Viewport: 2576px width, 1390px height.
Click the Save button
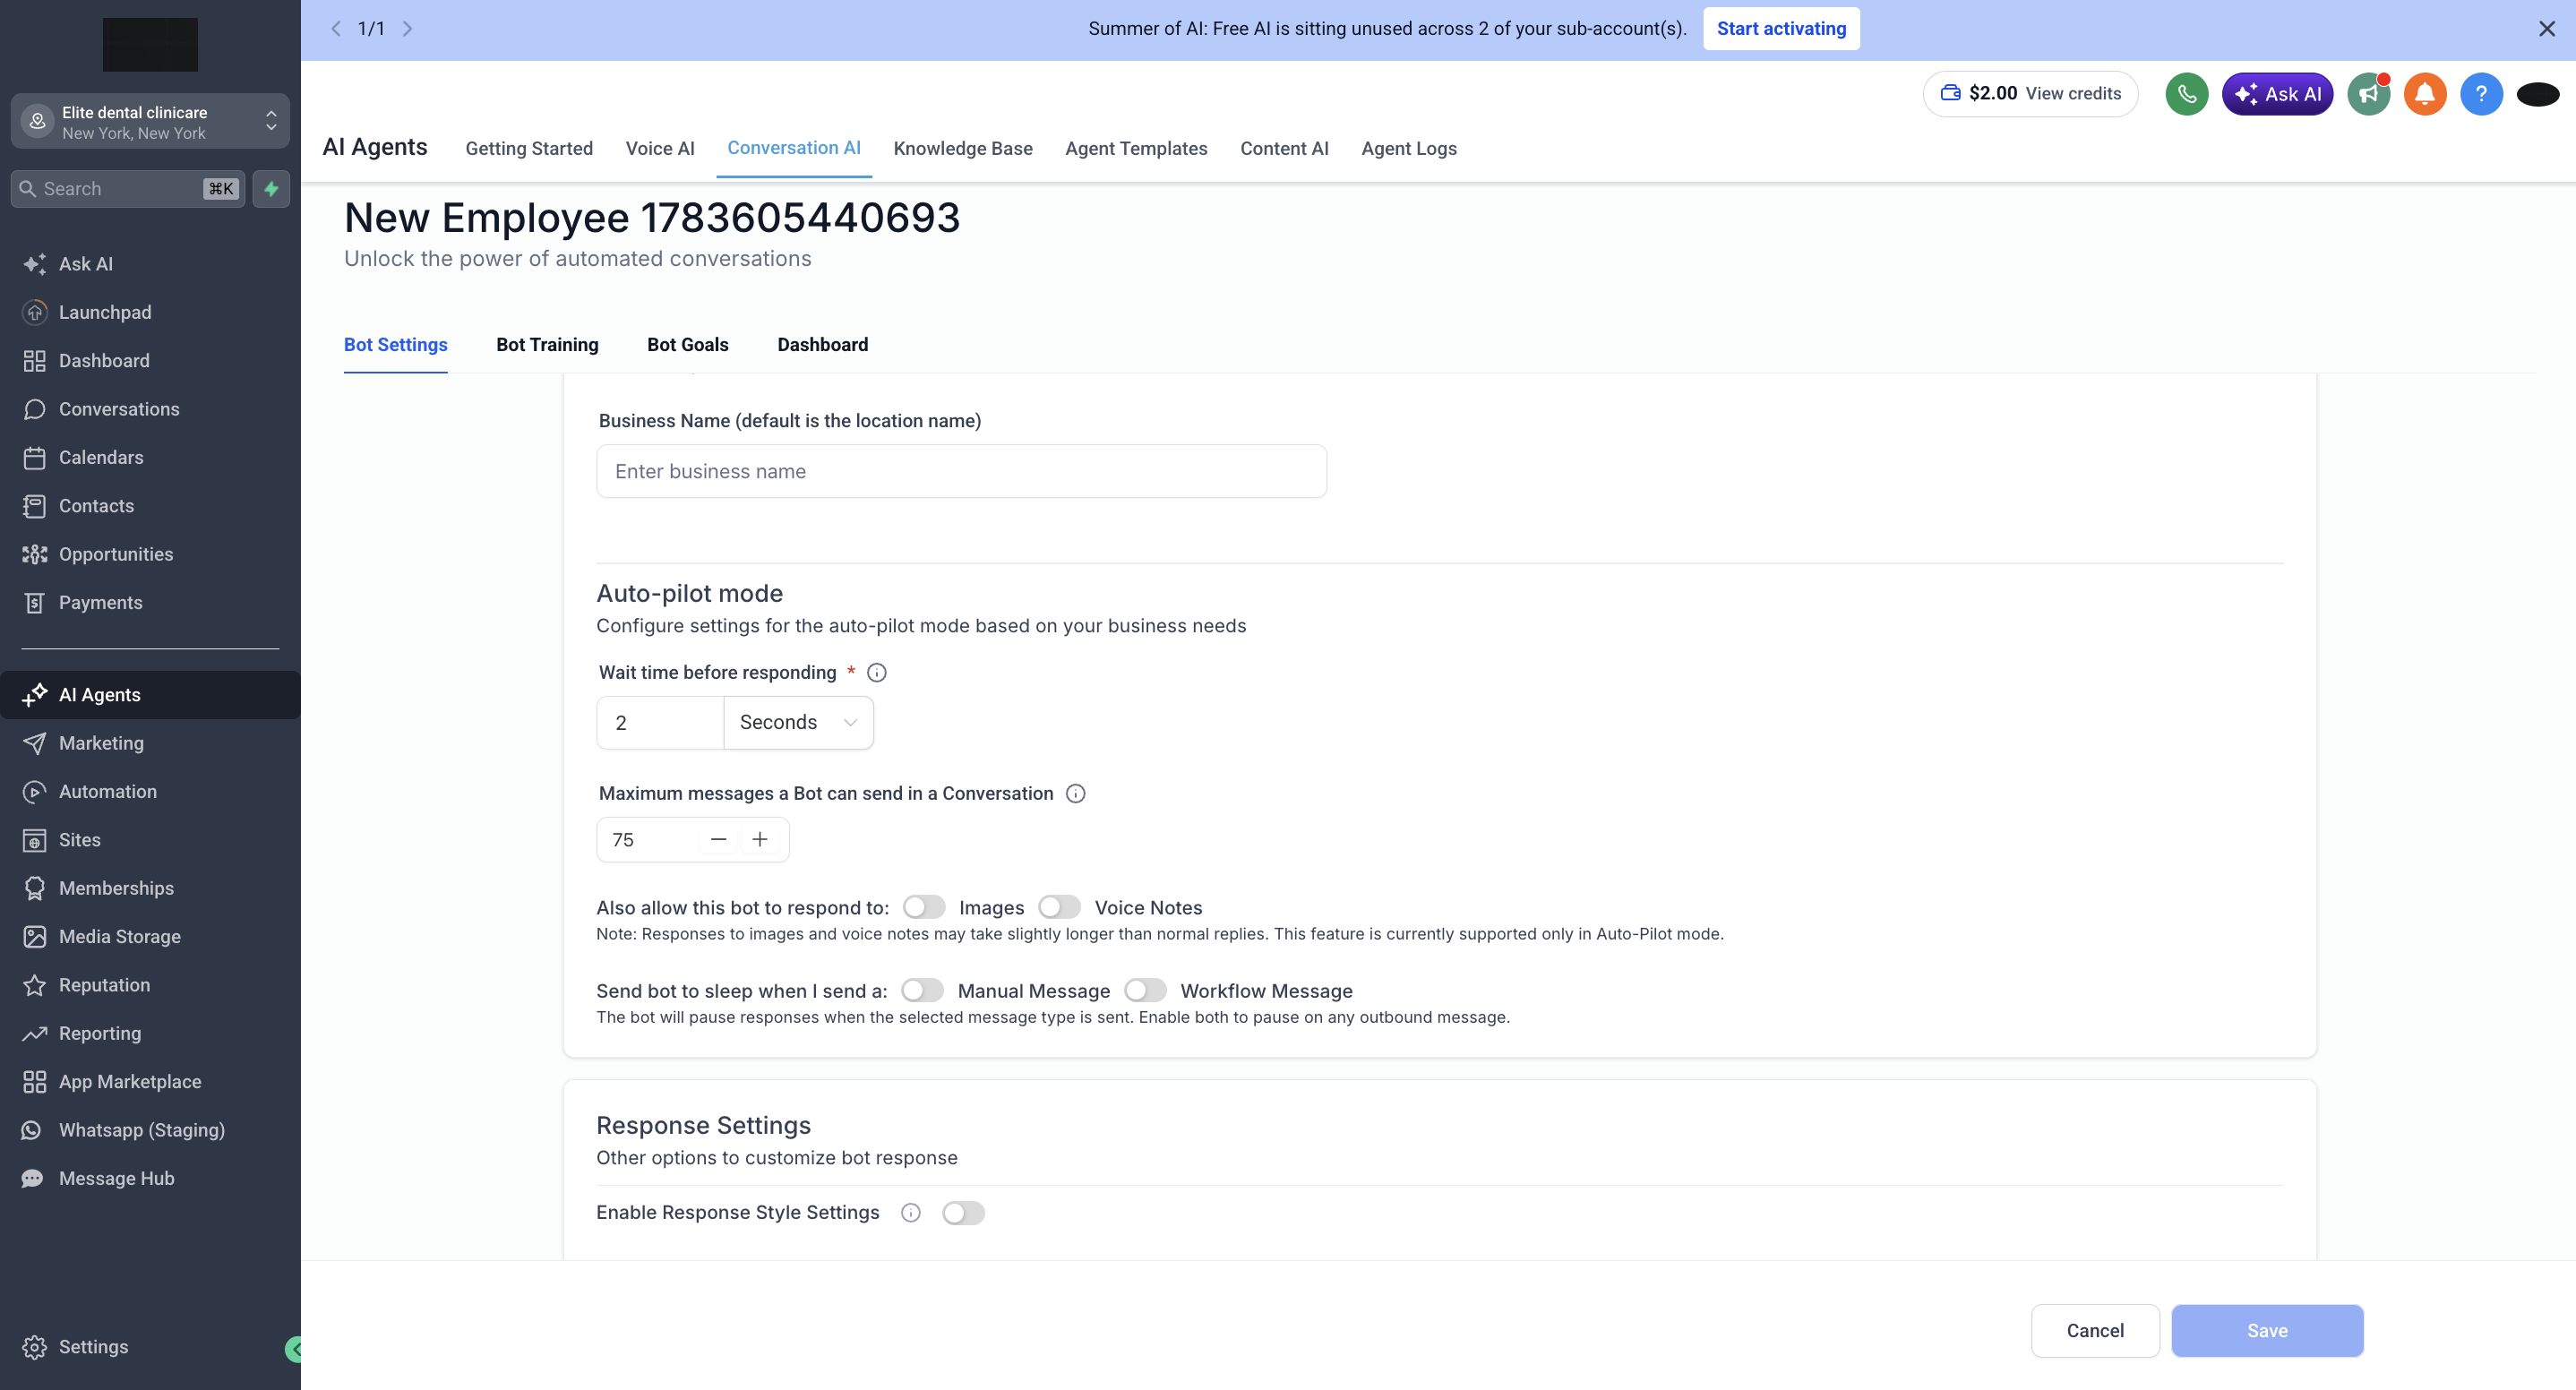pyautogui.click(x=2267, y=1331)
